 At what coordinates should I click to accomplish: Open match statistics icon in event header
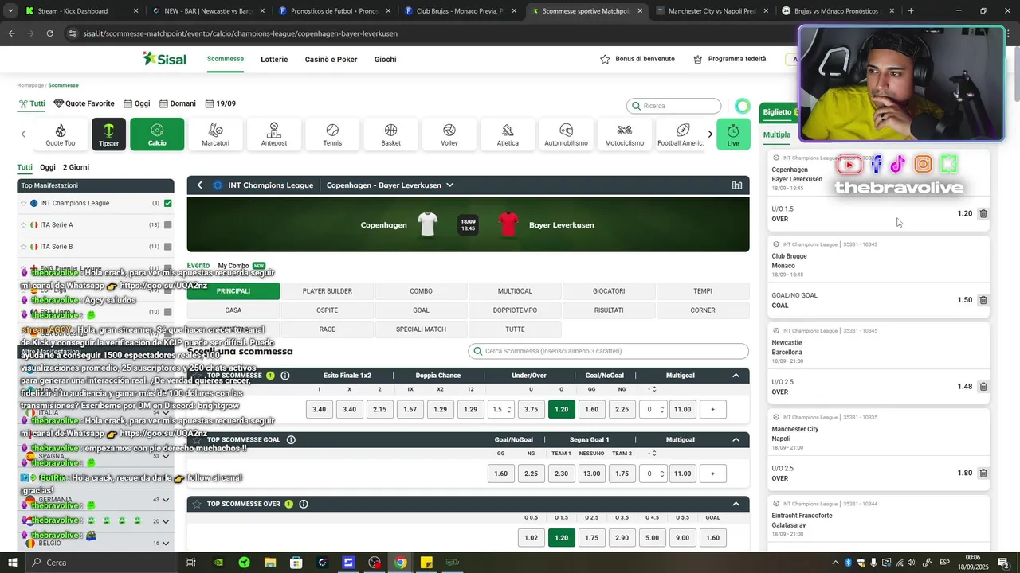tap(737, 185)
